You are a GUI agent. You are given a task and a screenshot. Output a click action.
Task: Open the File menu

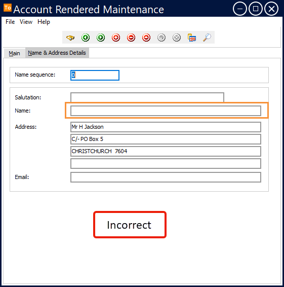(10, 22)
